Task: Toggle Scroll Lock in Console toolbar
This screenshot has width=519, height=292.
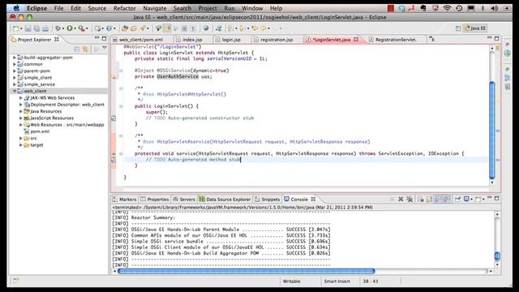Action: click(x=429, y=199)
